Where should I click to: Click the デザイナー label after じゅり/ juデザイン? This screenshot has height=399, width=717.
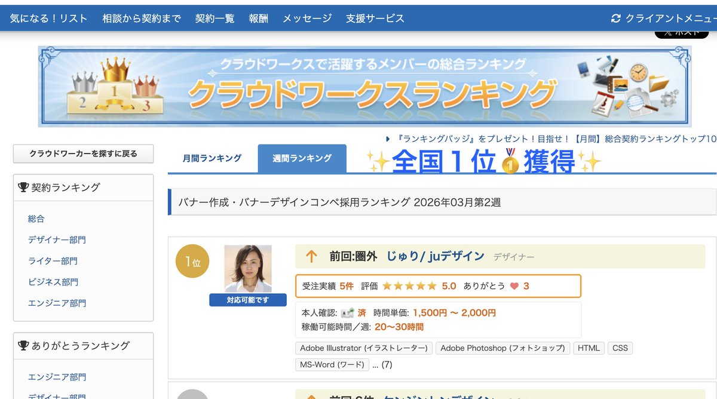click(x=514, y=257)
